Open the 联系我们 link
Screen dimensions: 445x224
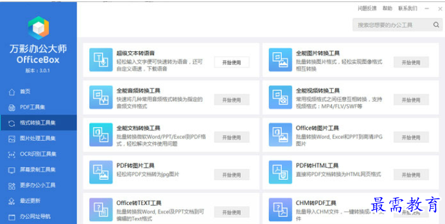(x=408, y=9)
